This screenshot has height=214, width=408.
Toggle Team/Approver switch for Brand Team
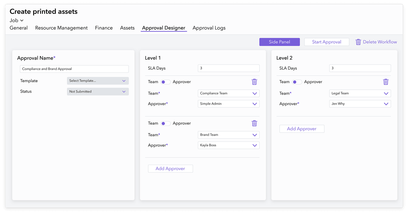click(x=165, y=123)
